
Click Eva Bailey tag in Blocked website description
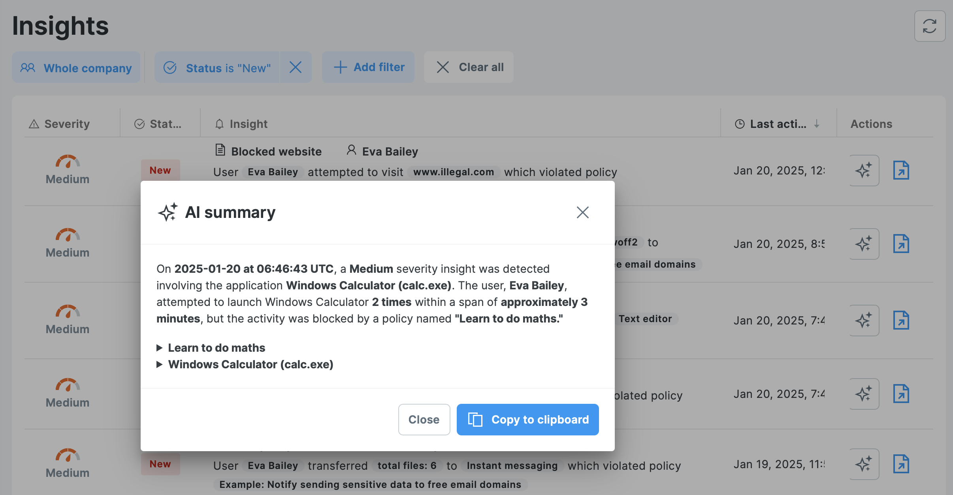tap(273, 172)
